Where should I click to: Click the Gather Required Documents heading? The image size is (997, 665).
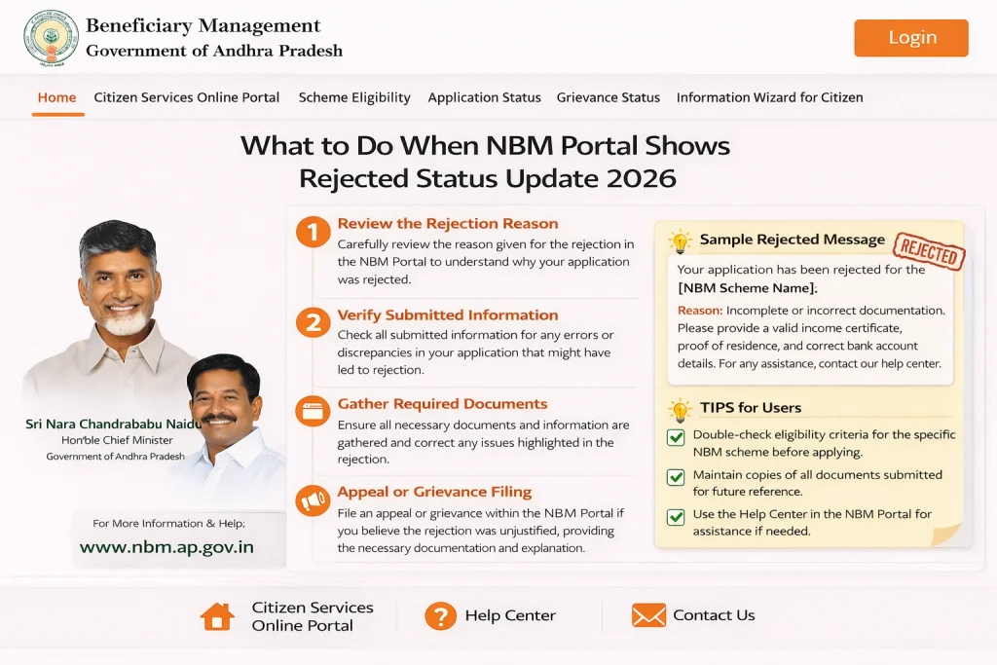click(x=442, y=404)
